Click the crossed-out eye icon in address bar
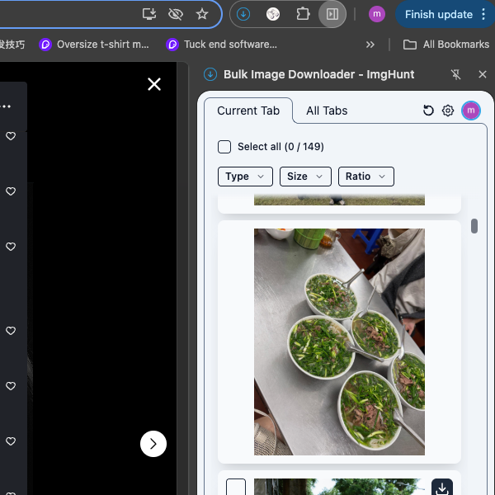Viewport: 495px width, 495px height. click(x=175, y=14)
